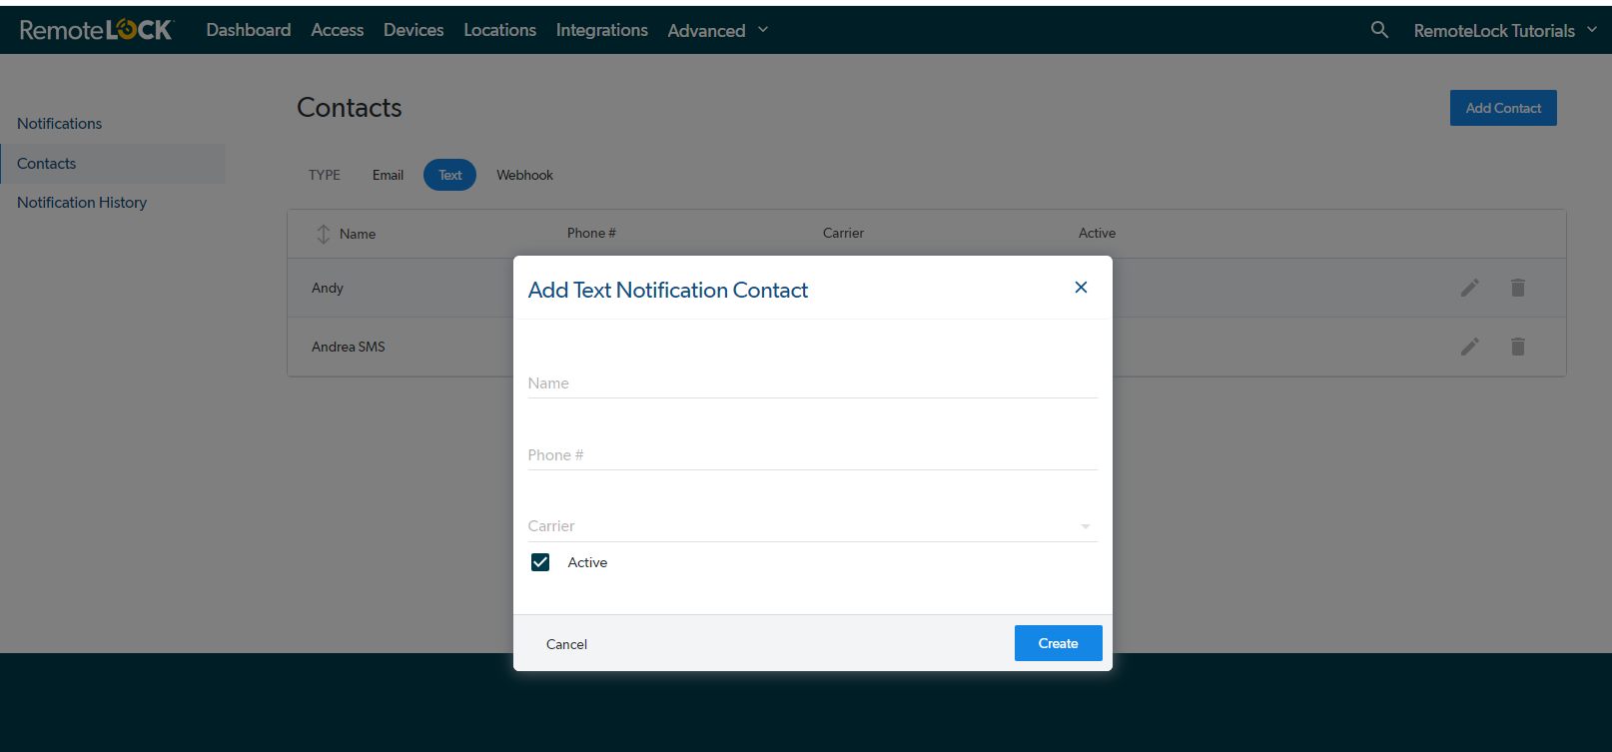
Task: Open Notifications in the sidebar
Action: [60, 124]
